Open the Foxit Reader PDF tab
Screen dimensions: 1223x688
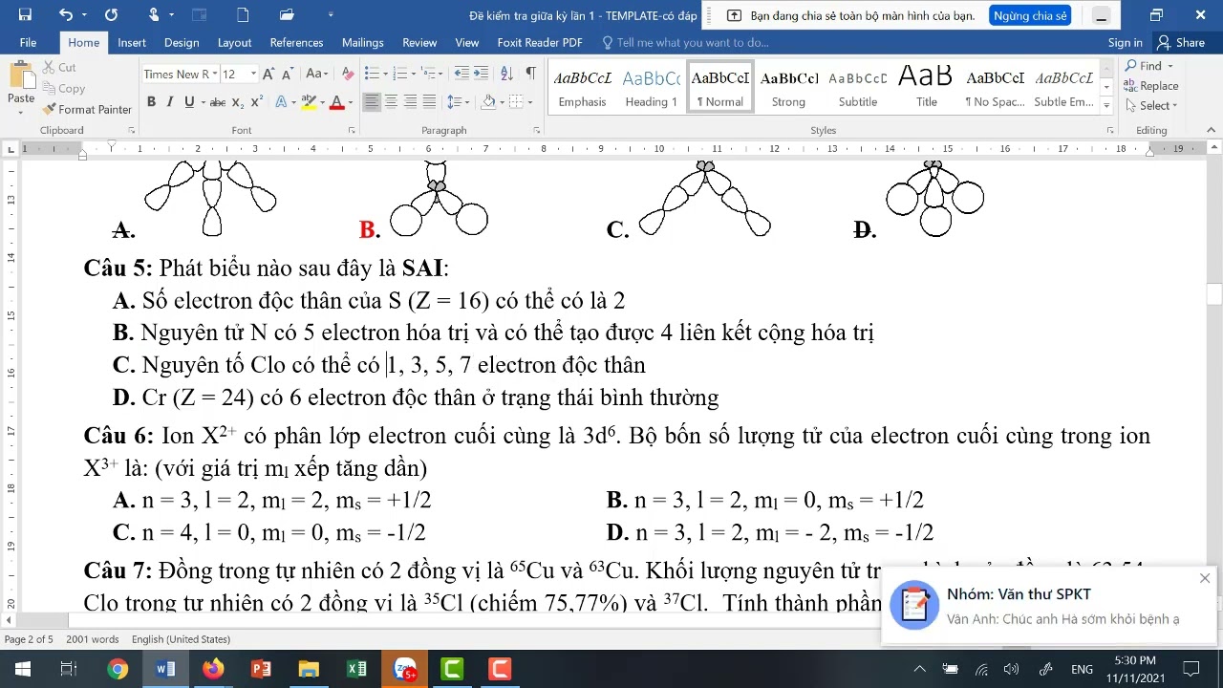click(540, 43)
